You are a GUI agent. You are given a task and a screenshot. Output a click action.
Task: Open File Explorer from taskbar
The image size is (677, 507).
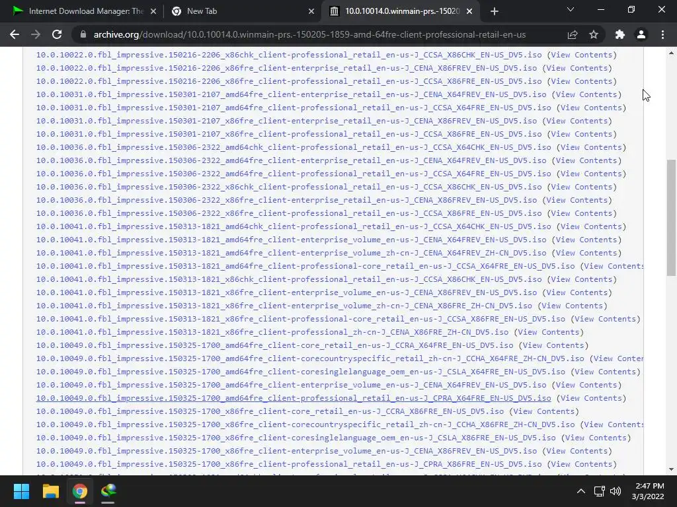coord(50,491)
